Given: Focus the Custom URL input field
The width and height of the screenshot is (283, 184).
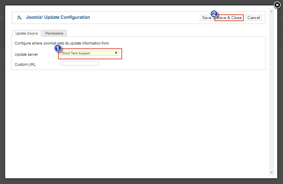Looking at the screenshot, I should click(x=80, y=63).
